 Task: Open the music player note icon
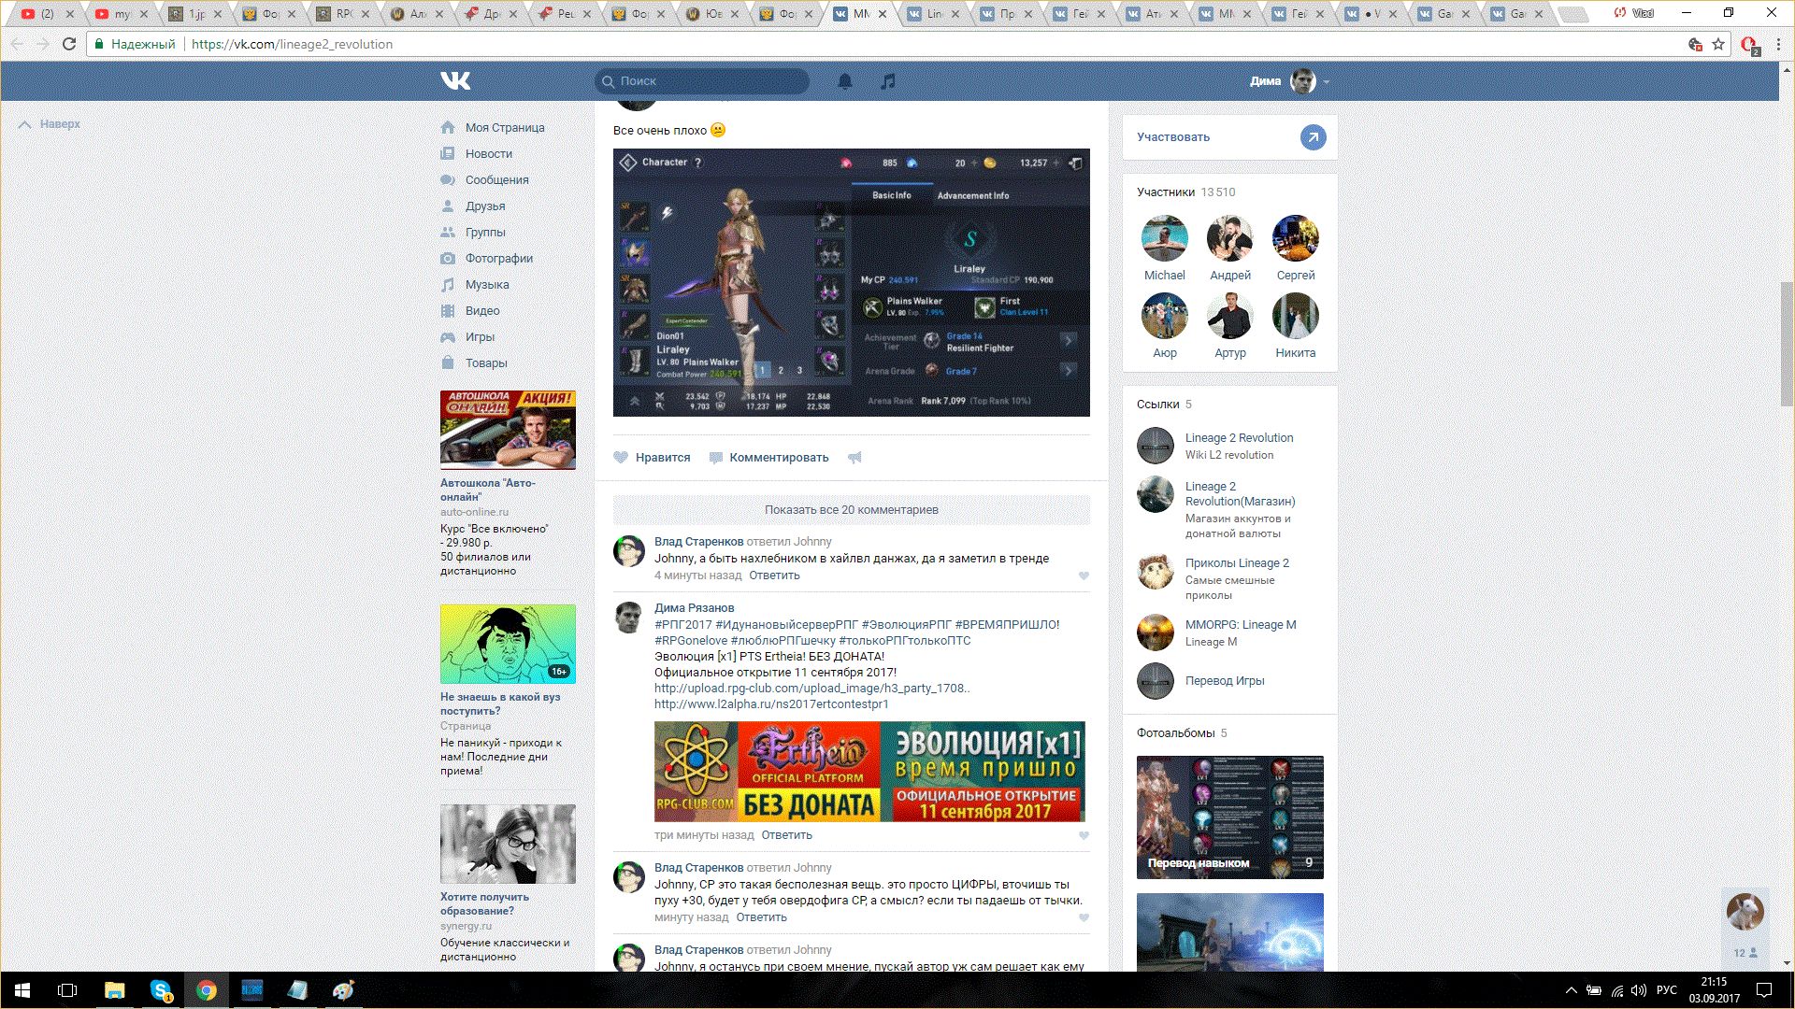888,81
